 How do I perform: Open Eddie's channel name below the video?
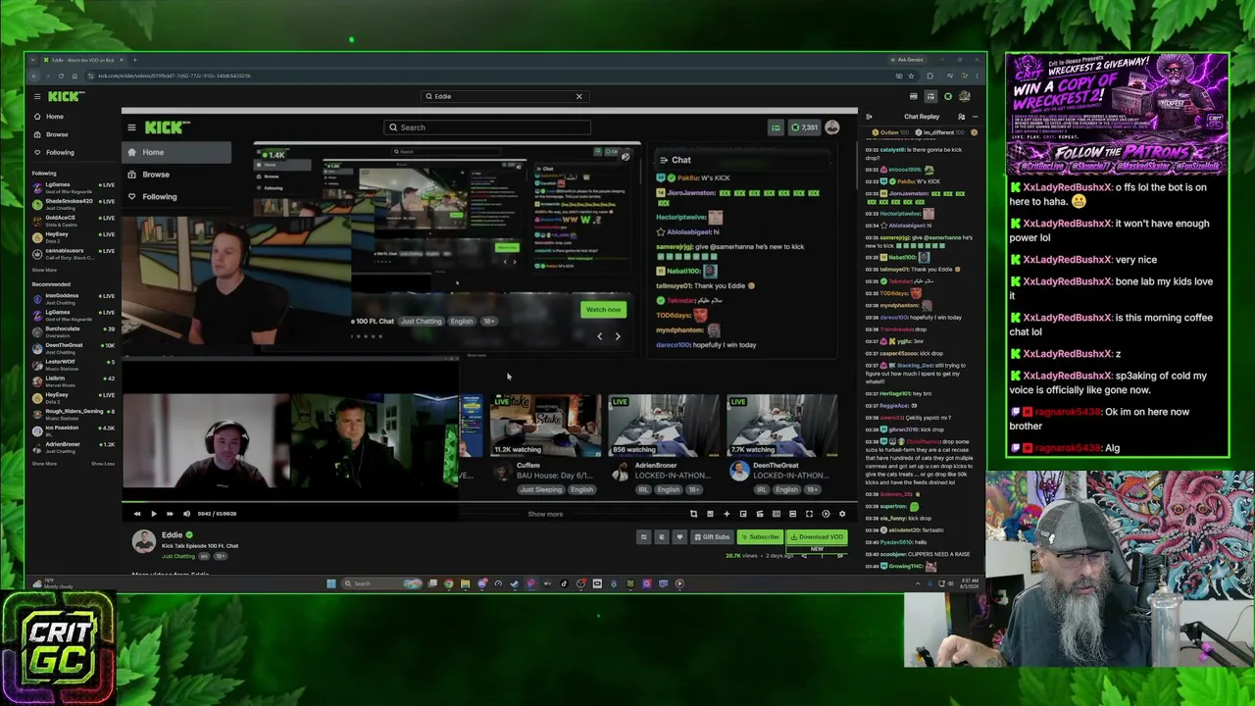click(172, 535)
